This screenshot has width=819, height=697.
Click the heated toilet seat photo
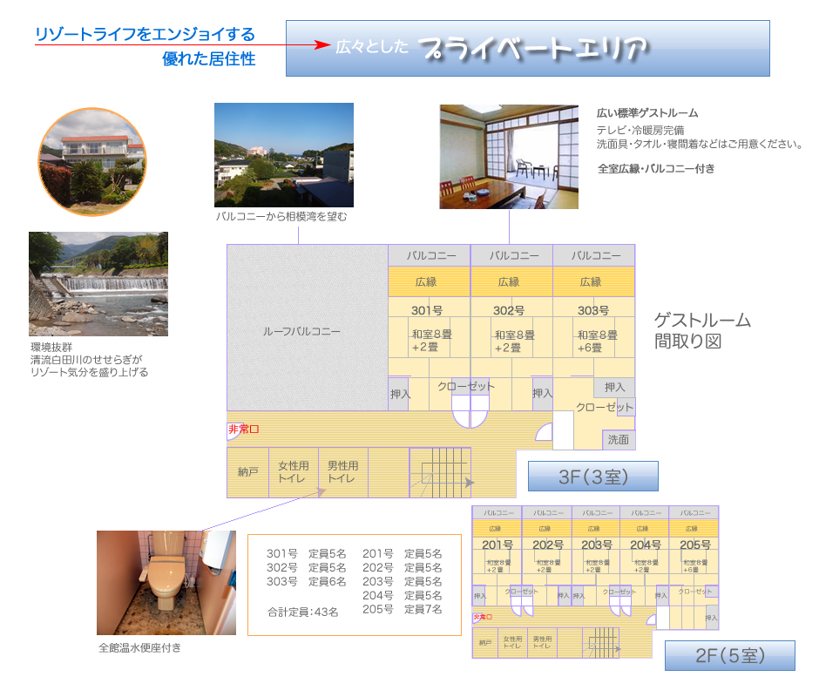click(x=166, y=582)
